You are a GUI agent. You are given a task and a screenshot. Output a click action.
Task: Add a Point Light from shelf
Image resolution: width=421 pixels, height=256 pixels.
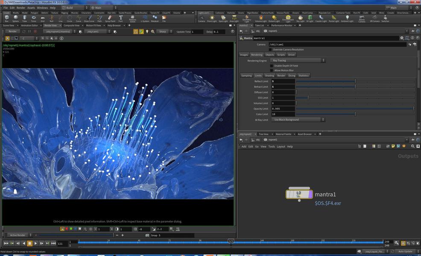212,18
